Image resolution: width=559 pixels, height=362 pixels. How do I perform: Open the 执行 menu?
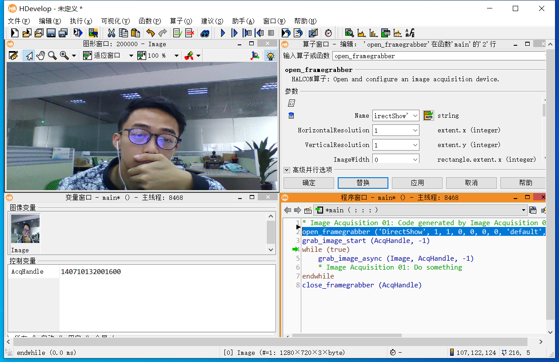(81, 21)
